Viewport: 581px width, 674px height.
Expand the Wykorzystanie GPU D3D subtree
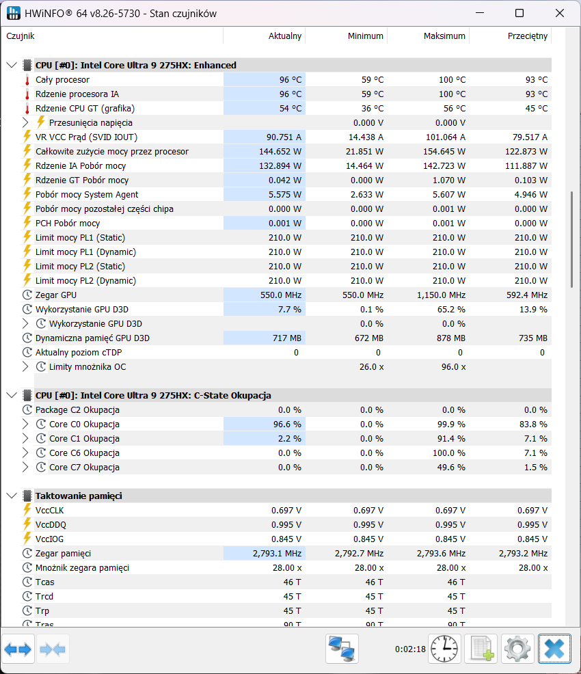[25, 324]
